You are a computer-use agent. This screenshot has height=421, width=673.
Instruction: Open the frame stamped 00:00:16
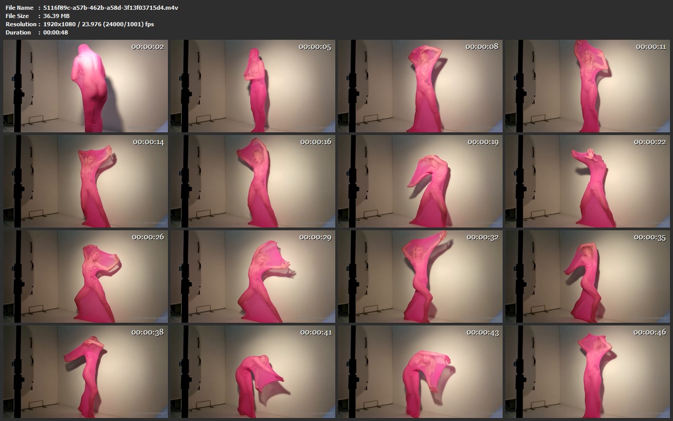[x=253, y=181]
